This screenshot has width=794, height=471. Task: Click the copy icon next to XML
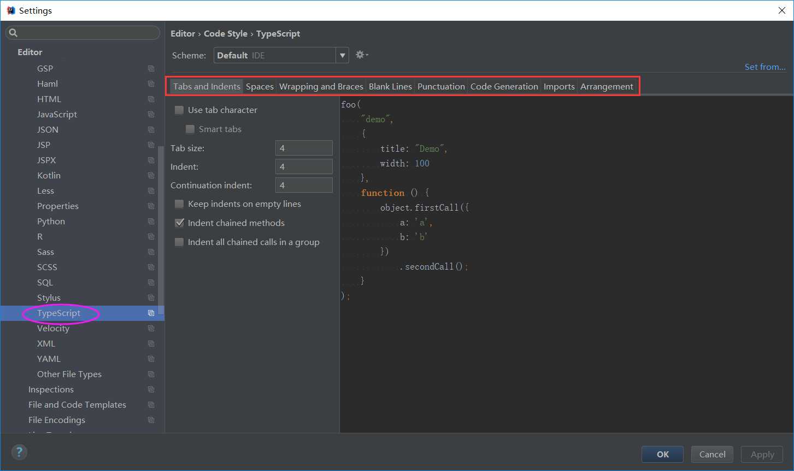(x=151, y=344)
